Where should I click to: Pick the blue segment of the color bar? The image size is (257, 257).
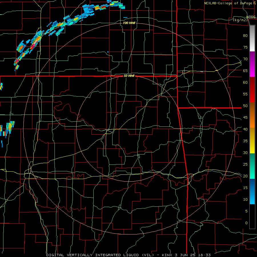tap(252, 191)
